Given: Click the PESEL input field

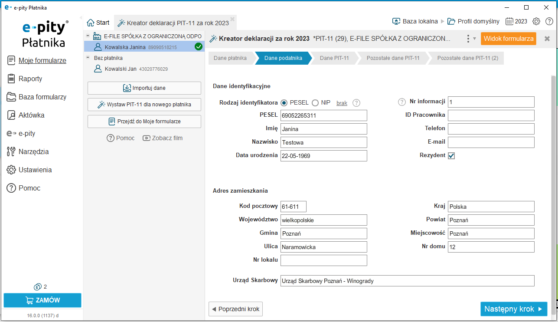Looking at the screenshot, I should [x=323, y=115].
